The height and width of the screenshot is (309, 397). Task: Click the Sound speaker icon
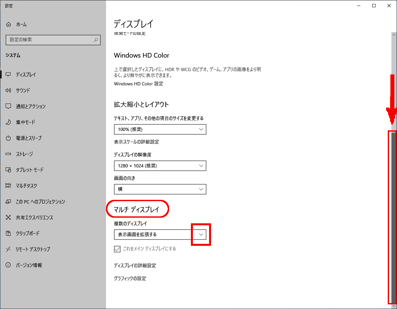[x=9, y=90]
